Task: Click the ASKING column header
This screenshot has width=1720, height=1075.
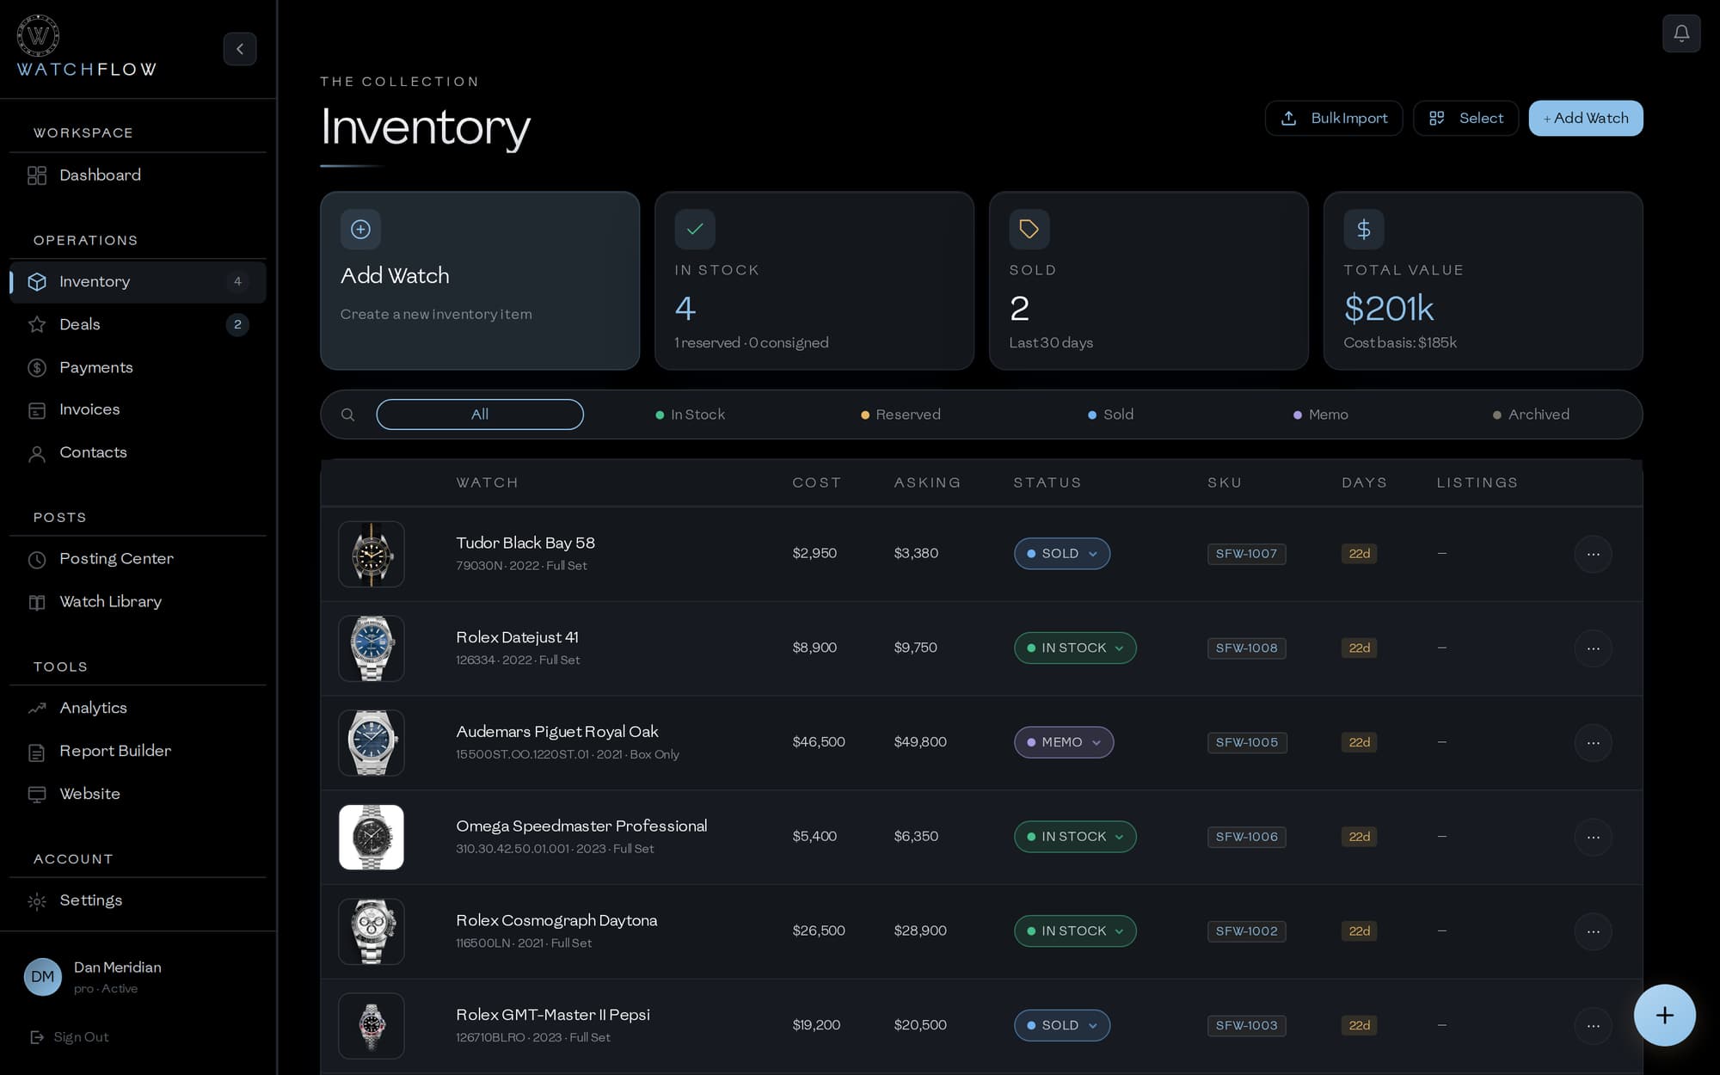Action: [x=927, y=483]
